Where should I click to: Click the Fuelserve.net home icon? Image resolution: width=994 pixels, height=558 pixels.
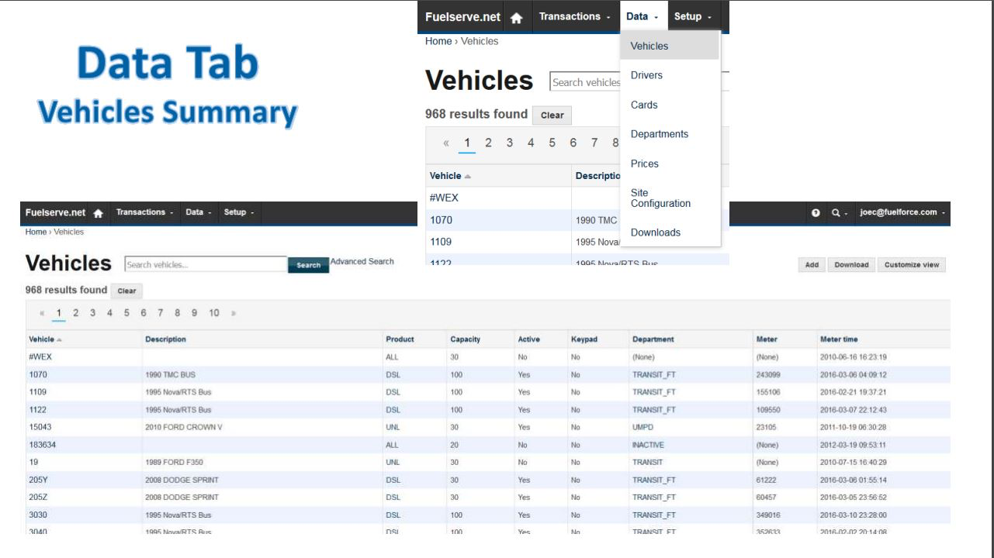[516, 15]
